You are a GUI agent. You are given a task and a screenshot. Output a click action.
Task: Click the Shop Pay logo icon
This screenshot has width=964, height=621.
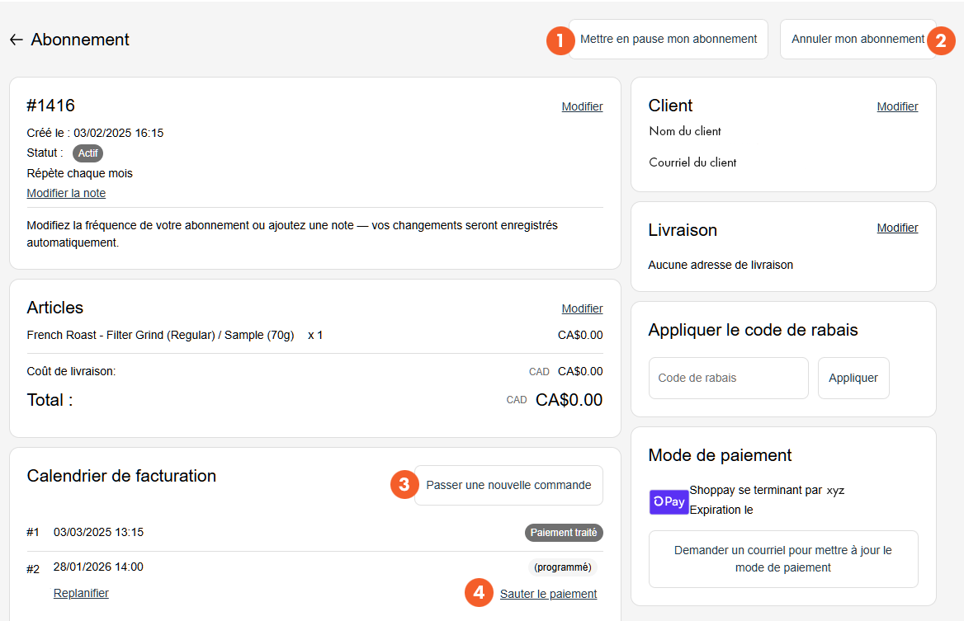(669, 501)
